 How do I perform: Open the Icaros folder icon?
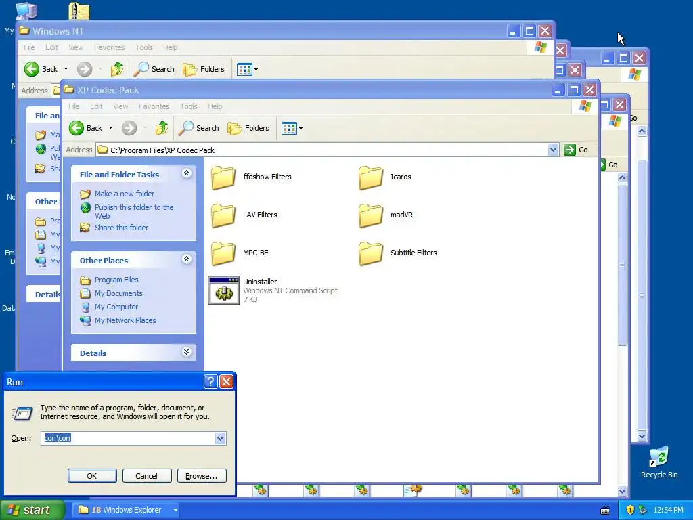tap(370, 177)
